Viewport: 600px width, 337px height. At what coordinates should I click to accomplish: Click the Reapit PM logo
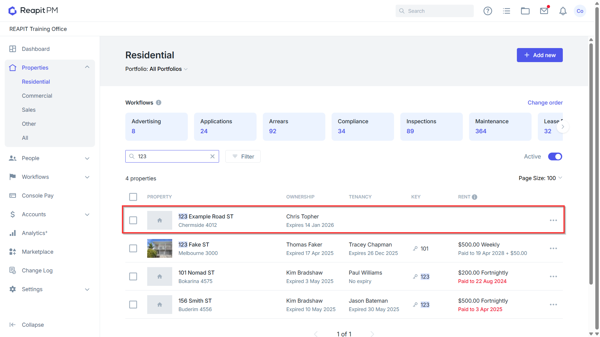pos(33,11)
